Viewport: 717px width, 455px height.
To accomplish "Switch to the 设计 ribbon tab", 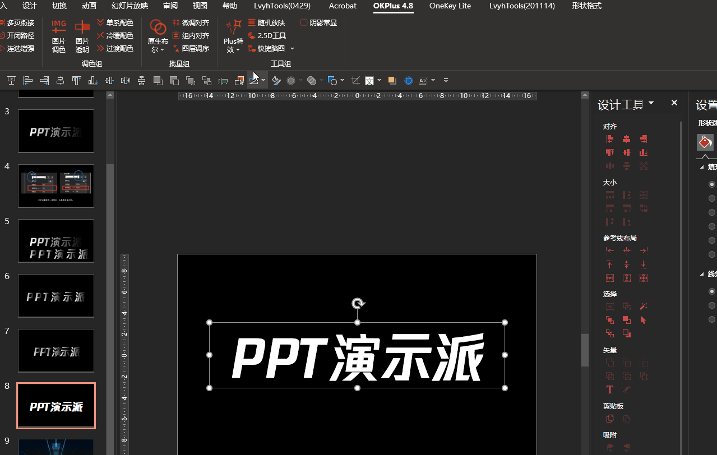I will [30, 6].
